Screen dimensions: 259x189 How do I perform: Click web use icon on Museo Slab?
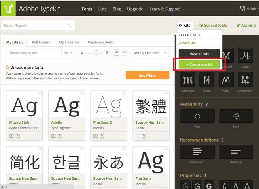(11, 136)
